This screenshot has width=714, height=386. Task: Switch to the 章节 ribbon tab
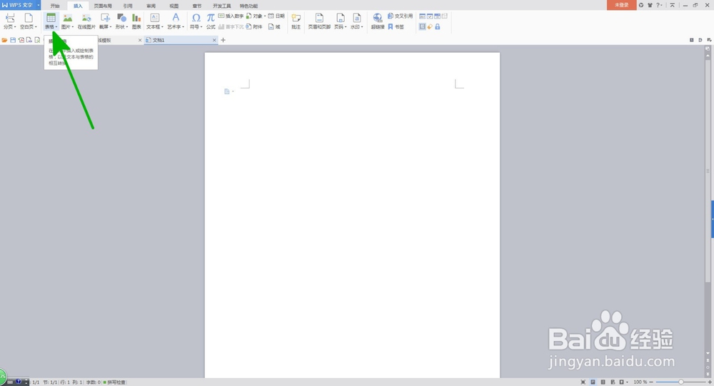coord(197,6)
